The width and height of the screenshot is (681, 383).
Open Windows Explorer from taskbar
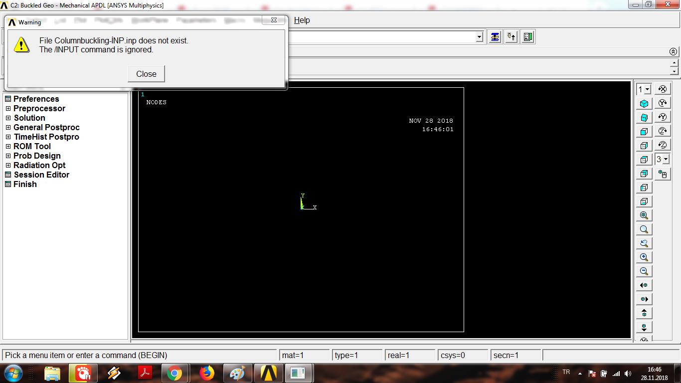(x=52, y=373)
